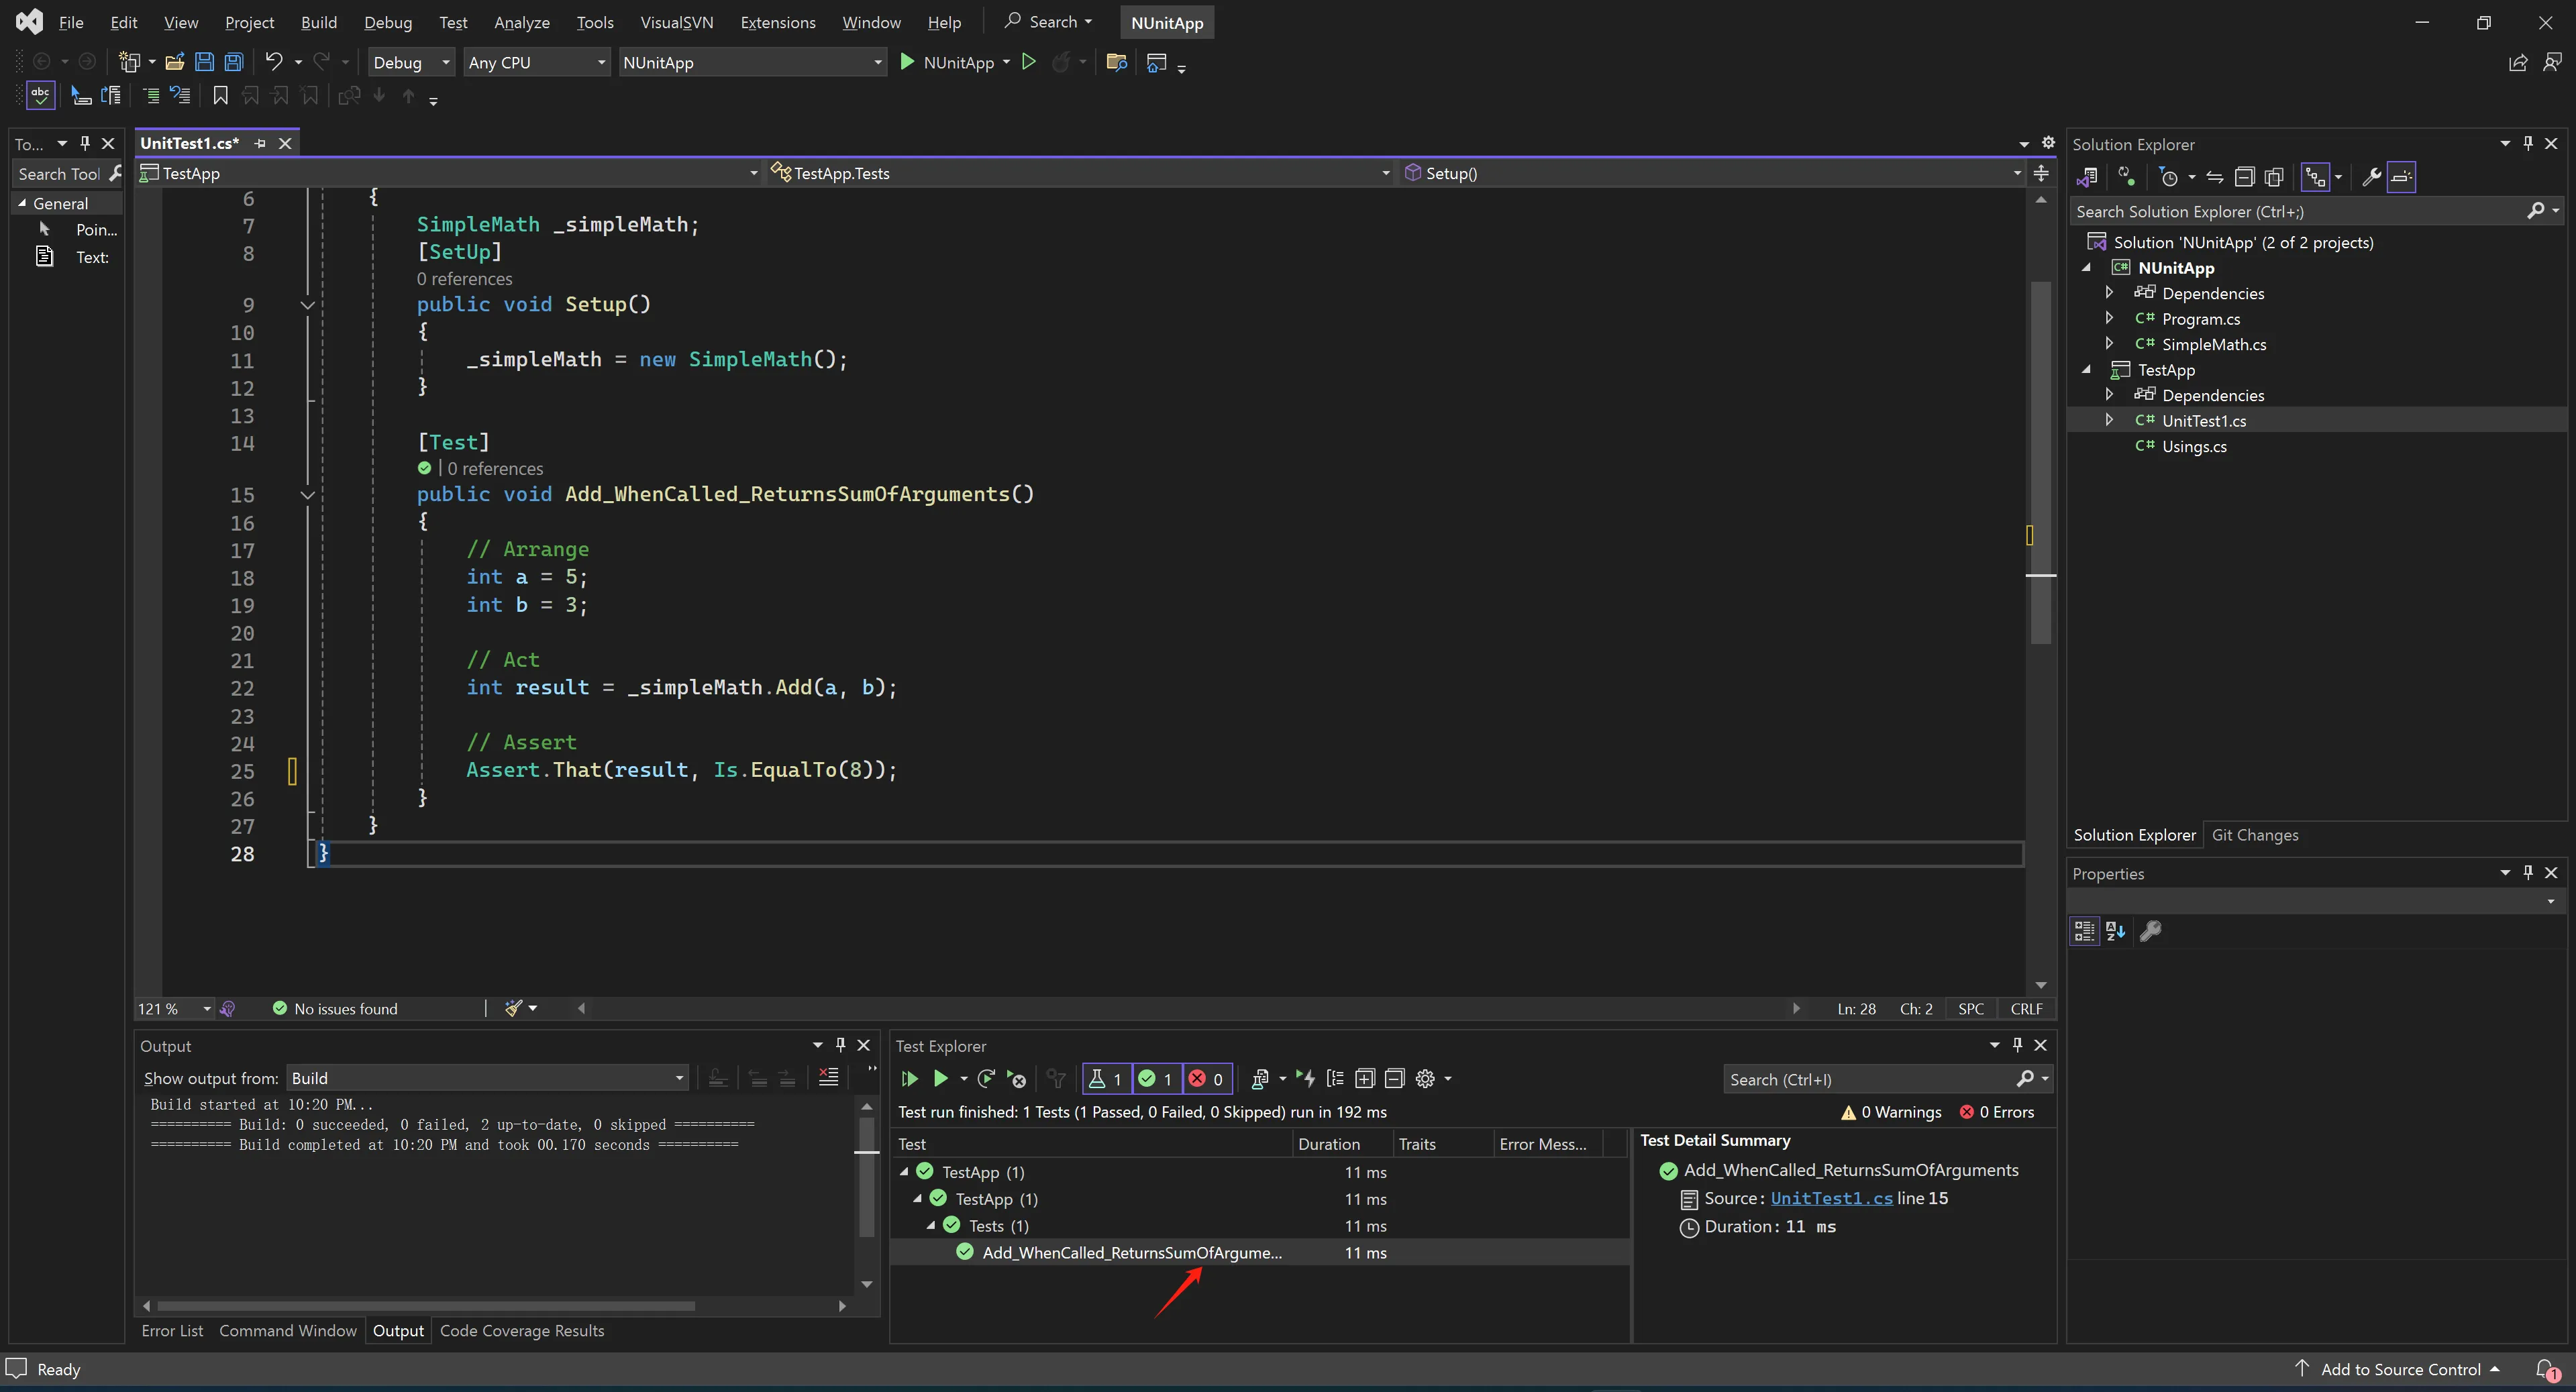2576x1392 pixels.
Task: Click 0 Errors in Test Explorer
Action: click(1997, 1112)
